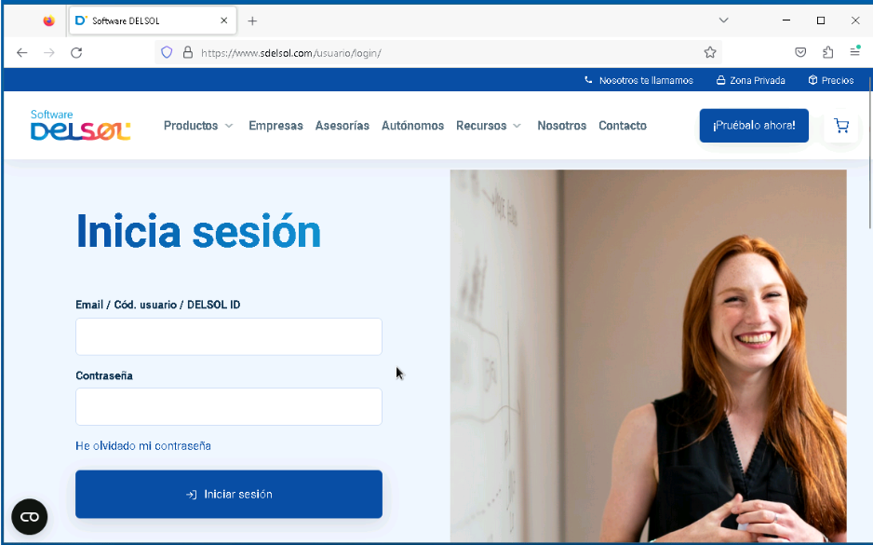This screenshot has height=545, width=873.
Task: Focus the Email / Cód. usuario field
Action: coord(229,336)
